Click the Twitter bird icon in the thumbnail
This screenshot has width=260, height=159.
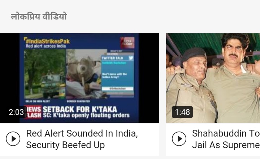point(131,58)
